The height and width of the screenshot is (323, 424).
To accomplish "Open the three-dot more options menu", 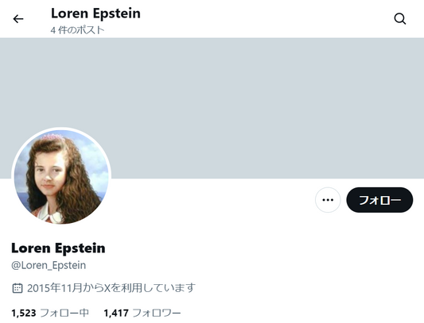I will [x=328, y=200].
